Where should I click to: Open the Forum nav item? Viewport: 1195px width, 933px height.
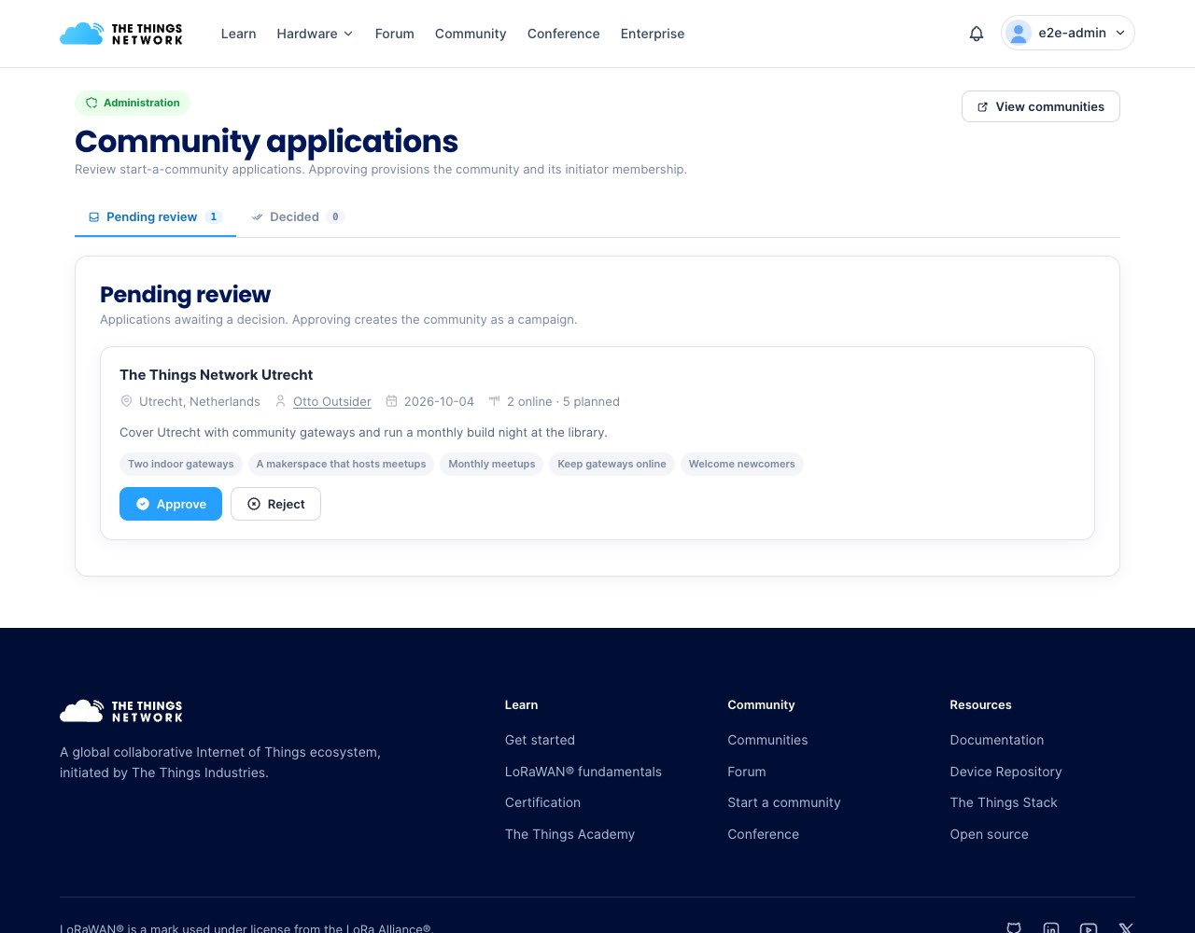pyautogui.click(x=394, y=34)
